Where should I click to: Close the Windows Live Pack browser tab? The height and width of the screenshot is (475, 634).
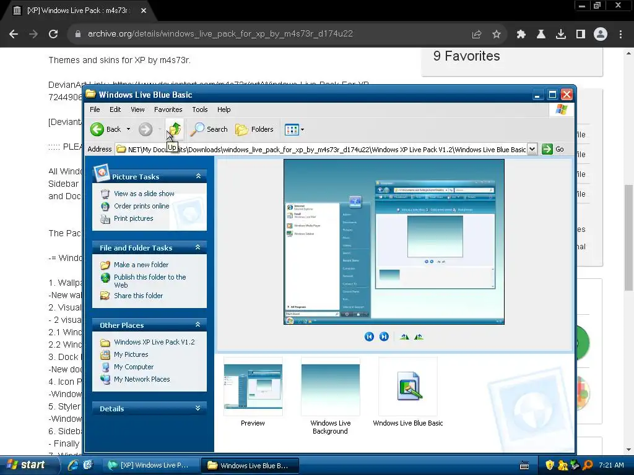[144, 11]
